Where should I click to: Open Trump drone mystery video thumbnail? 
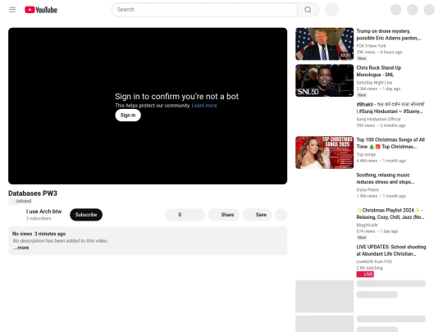pyautogui.click(x=324, y=44)
